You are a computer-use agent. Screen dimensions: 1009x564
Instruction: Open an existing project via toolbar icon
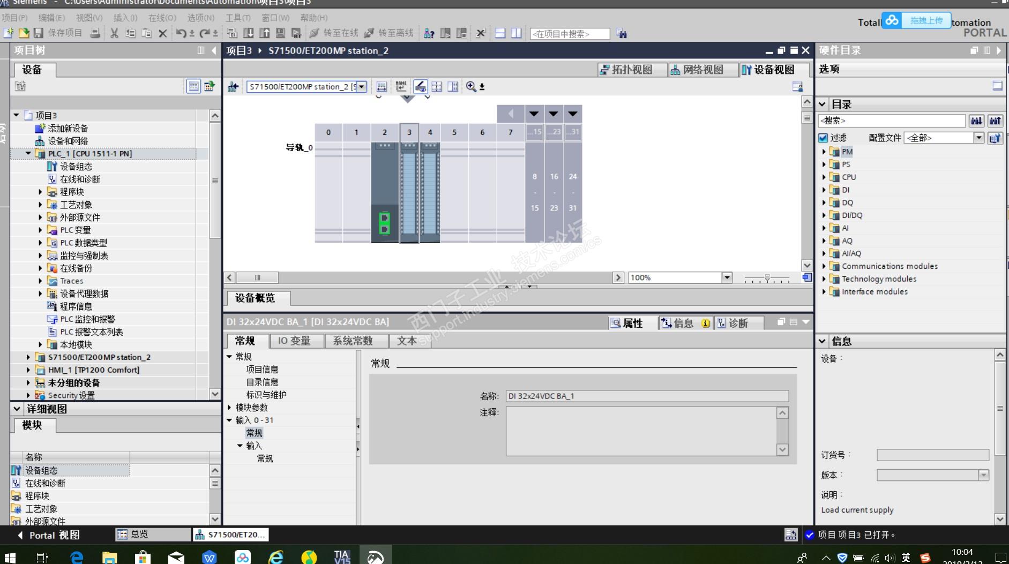click(24, 33)
